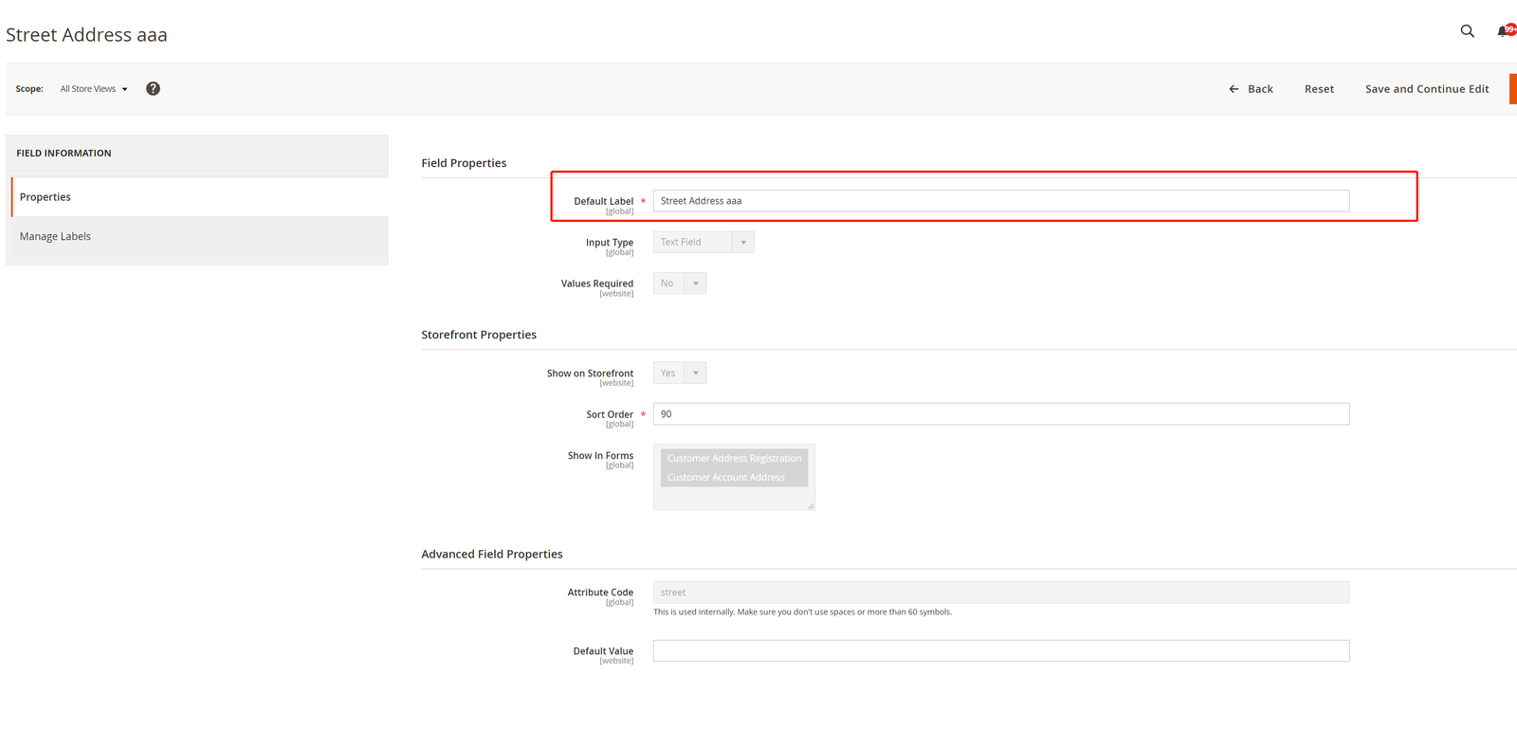Focus the Sort Order input field

pos(1000,414)
